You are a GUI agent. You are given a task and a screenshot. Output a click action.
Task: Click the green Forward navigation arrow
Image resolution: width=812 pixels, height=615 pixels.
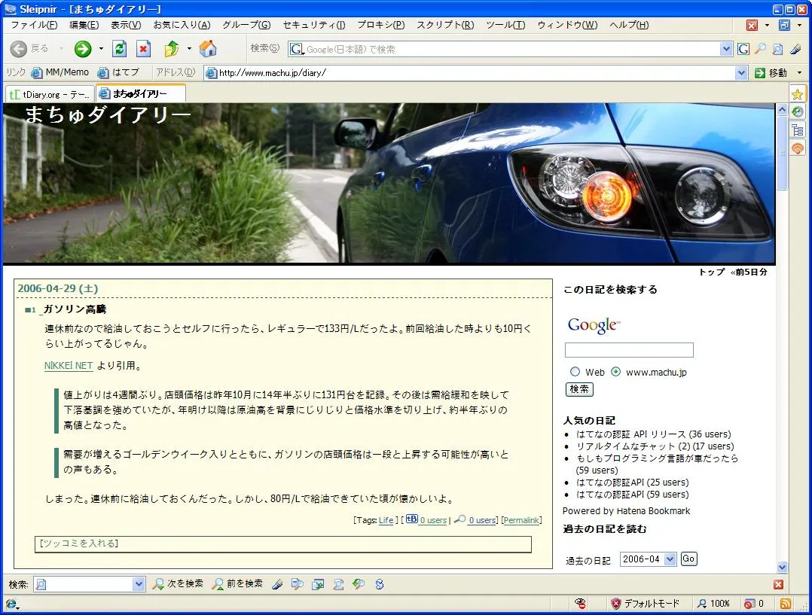[83, 49]
